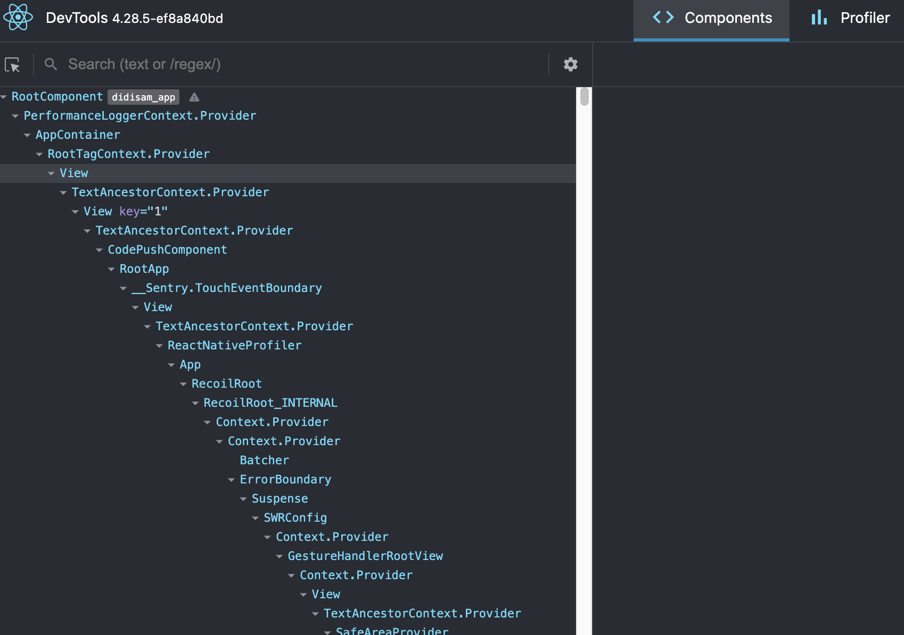904x635 pixels.
Task: Click the warning triangle beside didisam_app
Action: click(194, 97)
